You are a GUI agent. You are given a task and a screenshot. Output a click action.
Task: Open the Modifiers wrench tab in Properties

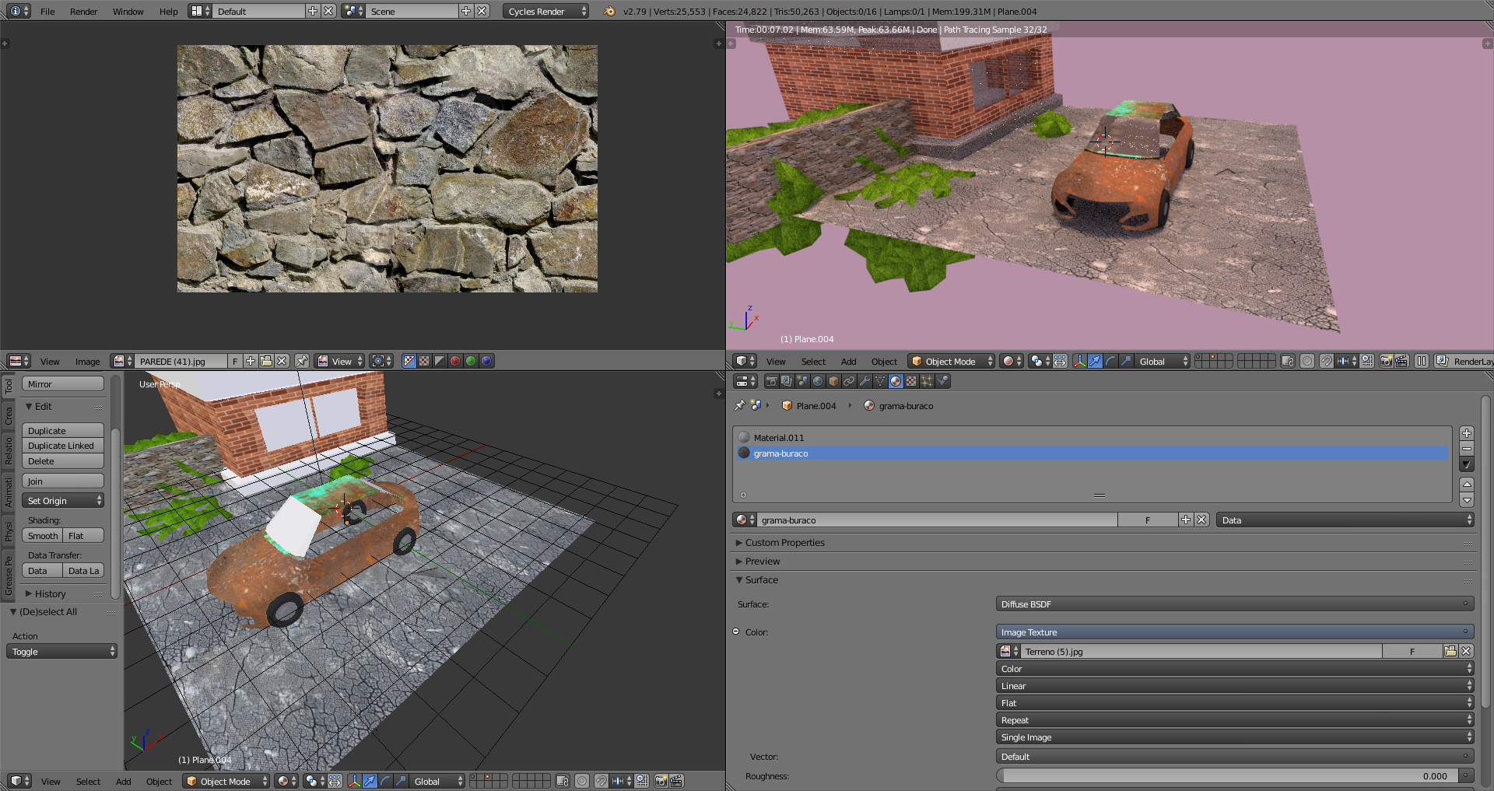pos(864,381)
